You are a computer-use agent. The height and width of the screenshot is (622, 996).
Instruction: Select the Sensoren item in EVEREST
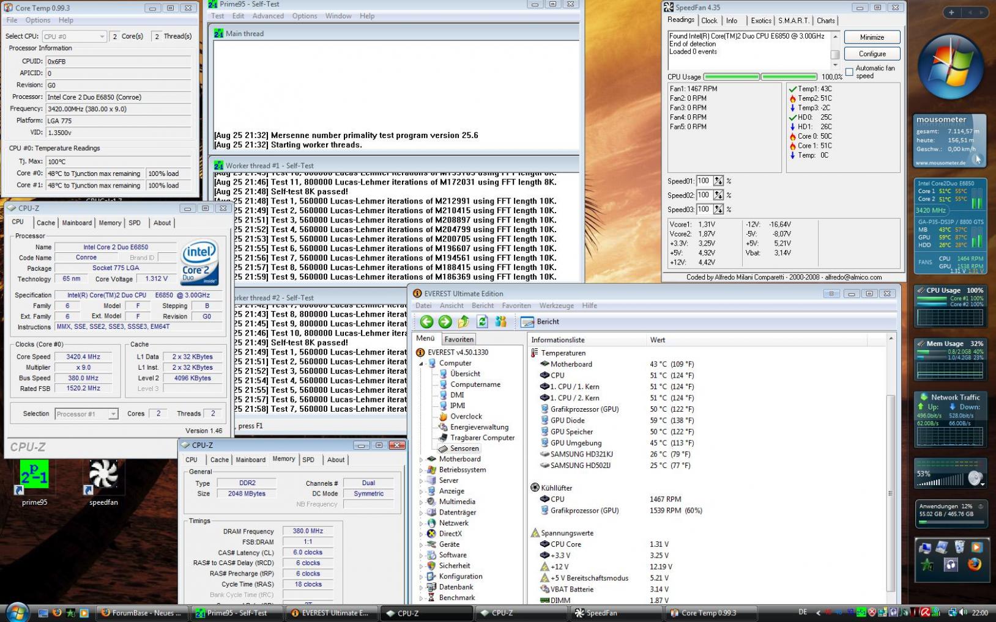click(x=459, y=448)
